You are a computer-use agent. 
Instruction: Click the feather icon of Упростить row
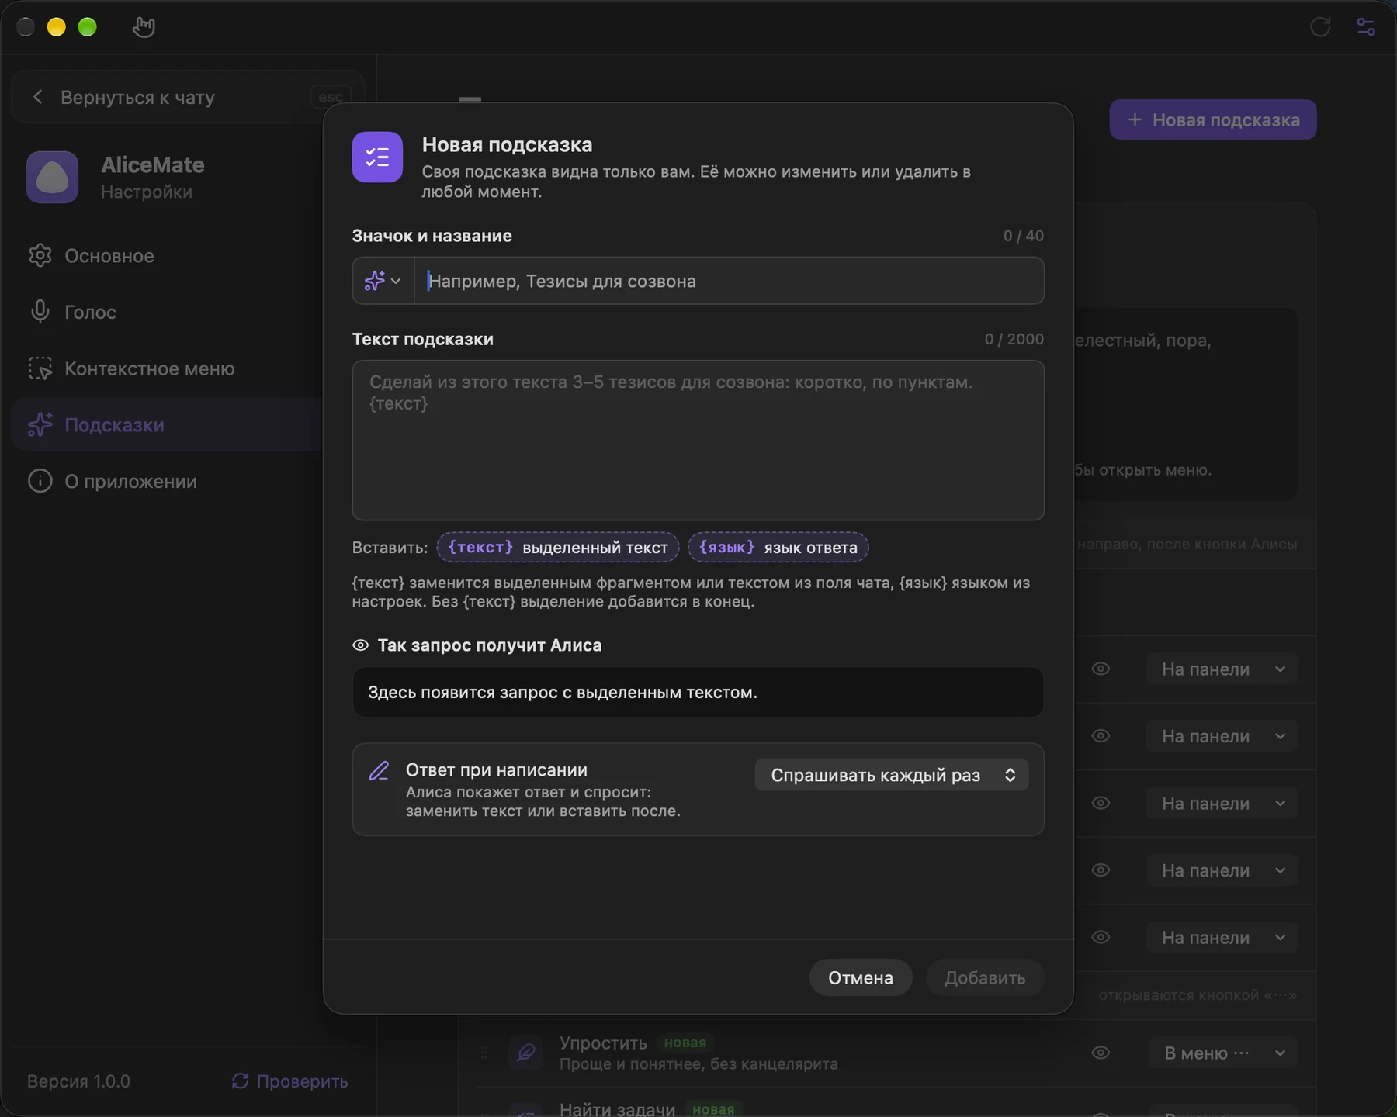526,1052
